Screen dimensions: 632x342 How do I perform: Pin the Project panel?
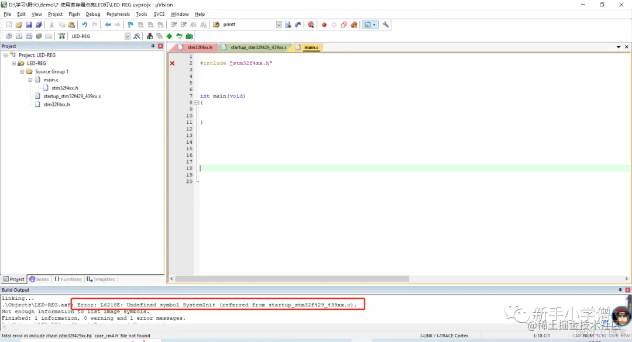coord(153,46)
